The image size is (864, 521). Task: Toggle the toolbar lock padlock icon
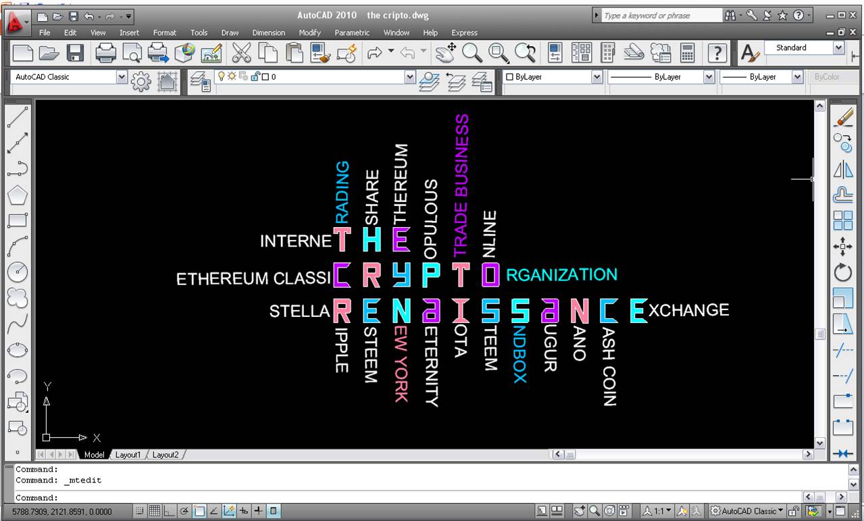coord(794,512)
